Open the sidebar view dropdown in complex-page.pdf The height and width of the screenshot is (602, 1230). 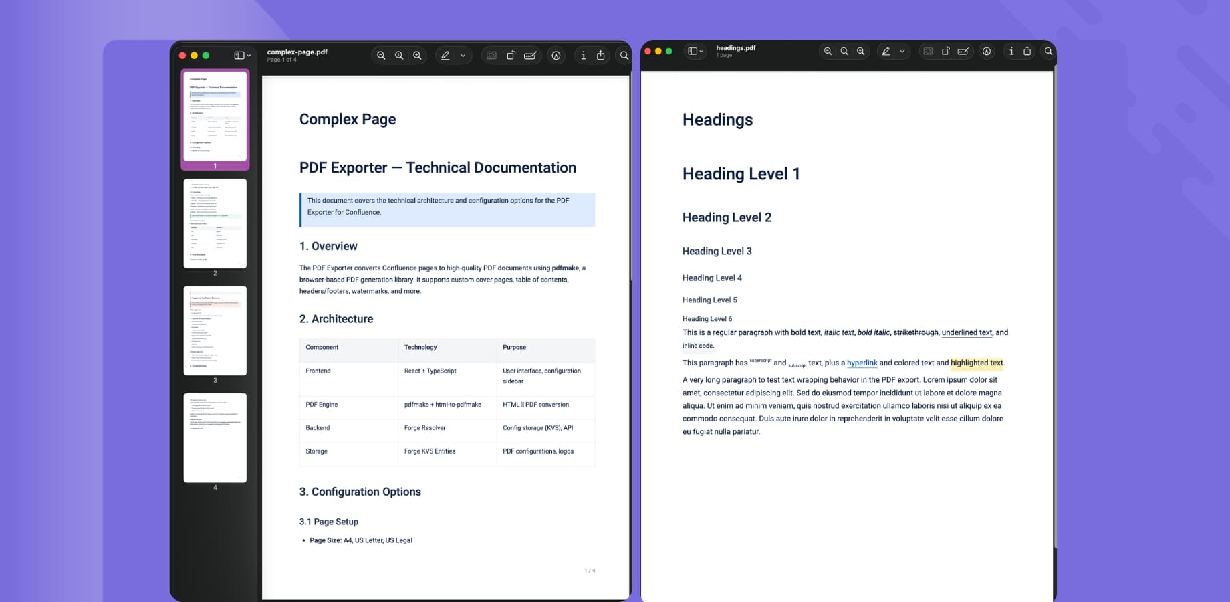(x=241, y=55)
